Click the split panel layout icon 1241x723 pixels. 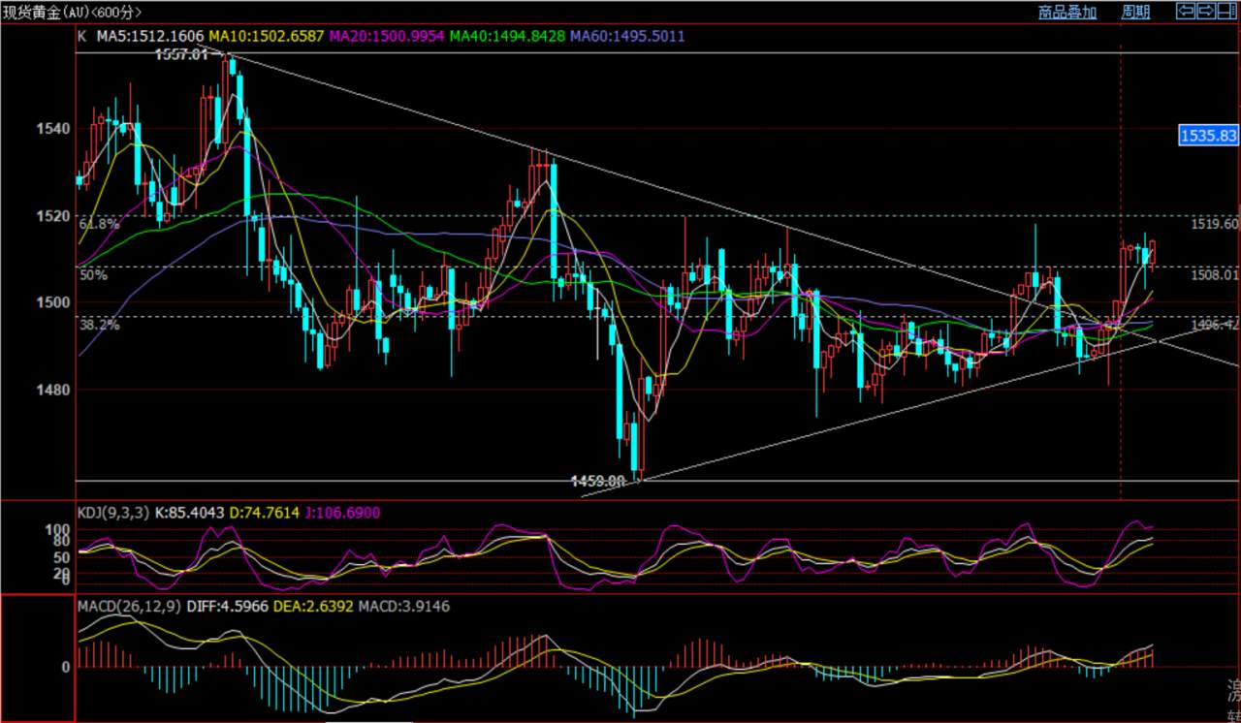click(1226, 12)
